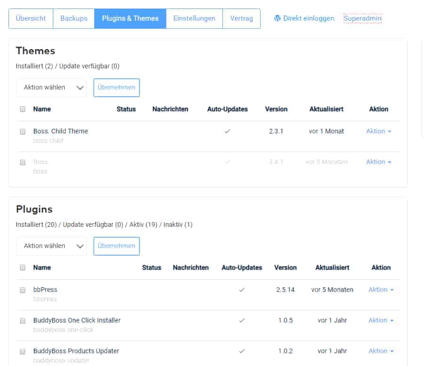The height and width of the screenshot is (366, 424).
Task: Switch to the Backups tab
Action: pos(74,18)
